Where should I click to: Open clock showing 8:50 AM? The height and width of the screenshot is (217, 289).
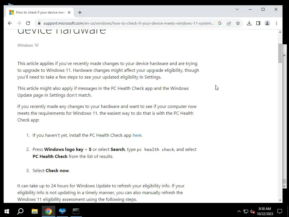(x=265, y=211)
